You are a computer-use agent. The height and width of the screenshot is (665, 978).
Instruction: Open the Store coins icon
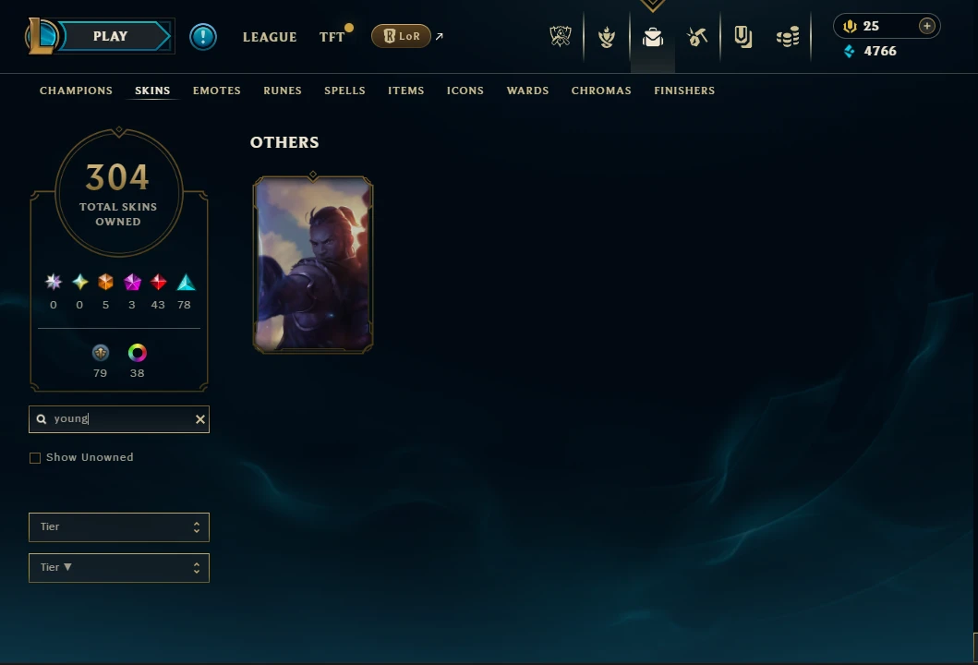(788, 37)
